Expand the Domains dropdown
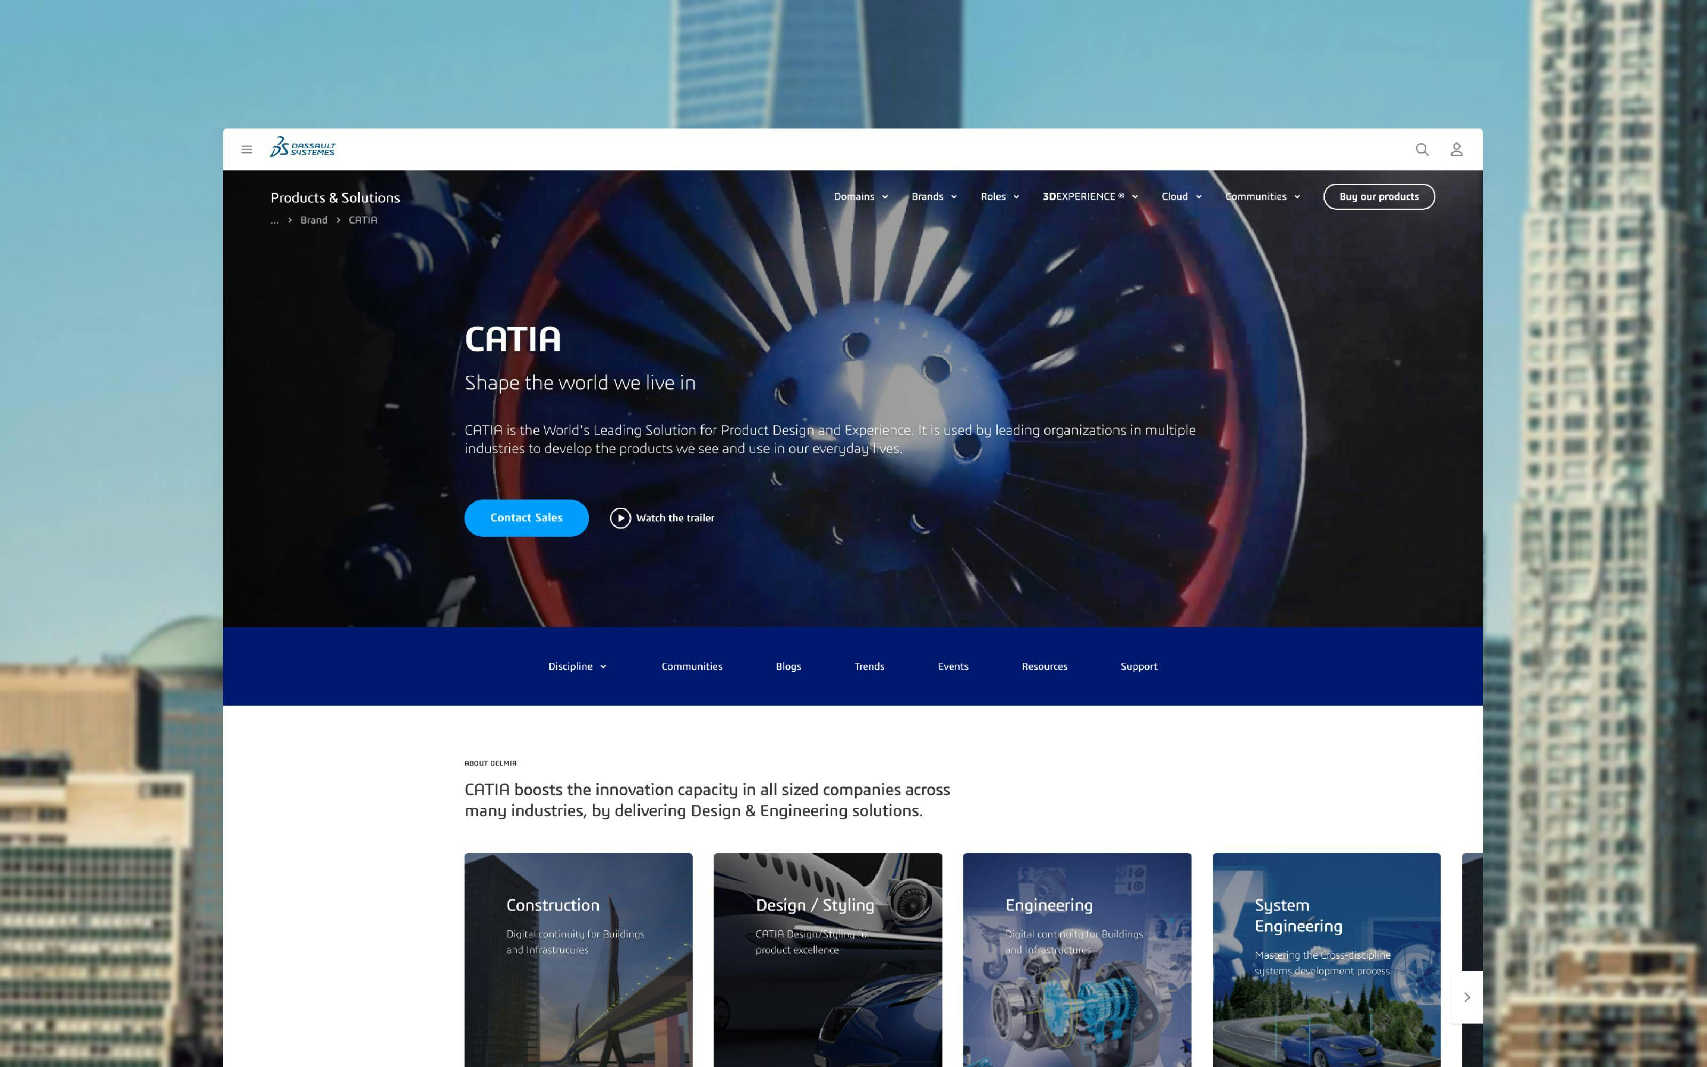 point(860,197)
